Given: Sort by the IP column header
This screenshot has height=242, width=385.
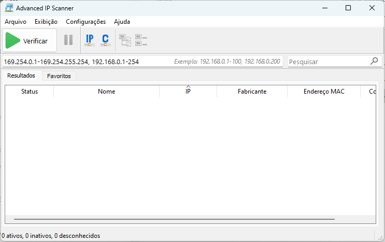Looking at the screenshot, I should pyautogui.click(x=188, y=92).
